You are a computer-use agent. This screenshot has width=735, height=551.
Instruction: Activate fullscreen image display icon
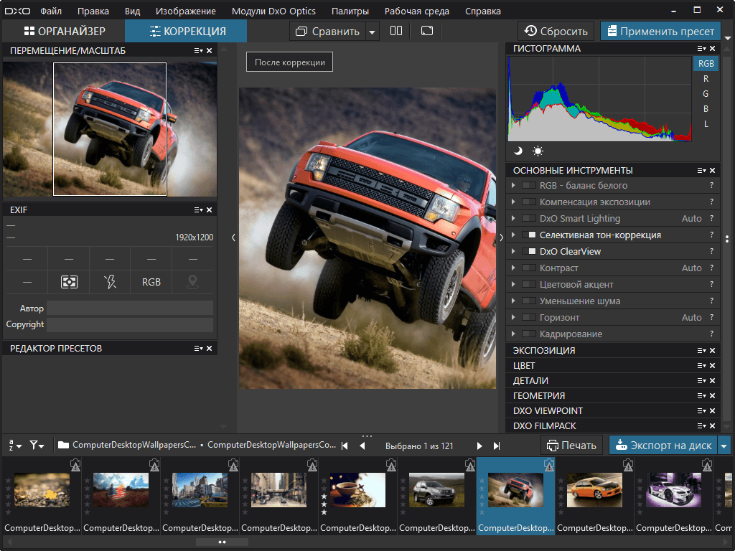click(427, 31)
